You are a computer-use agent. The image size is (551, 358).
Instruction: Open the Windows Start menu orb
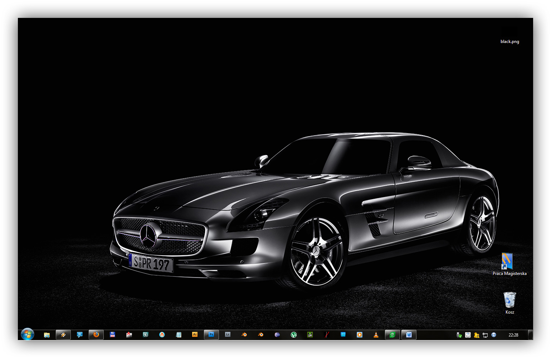(27, 334)
